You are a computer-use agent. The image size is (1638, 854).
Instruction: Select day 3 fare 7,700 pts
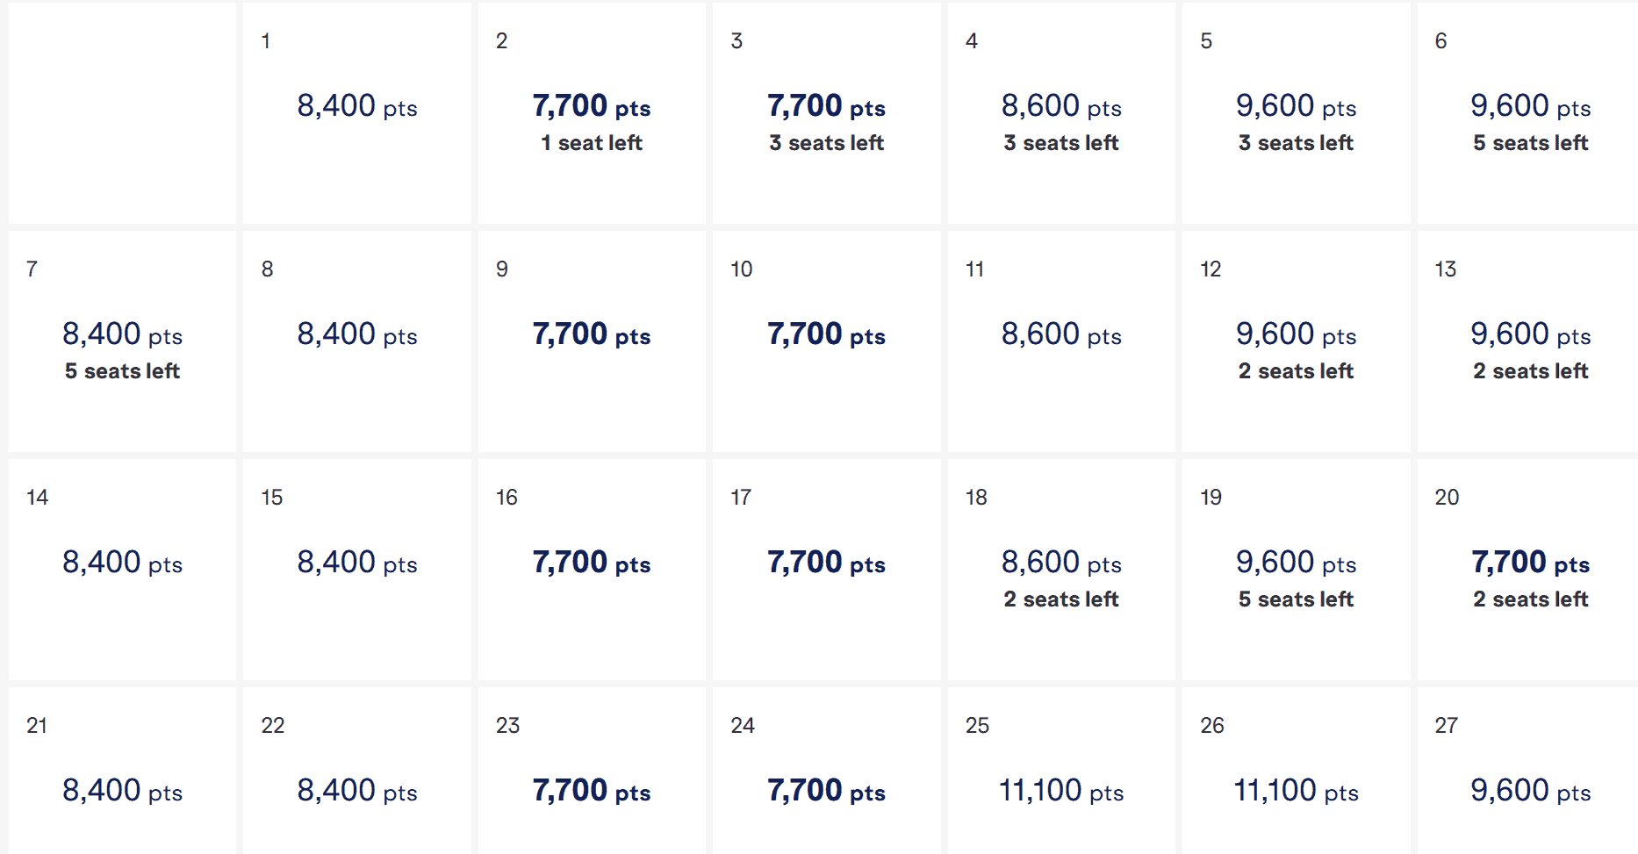(x=826, y=113)
